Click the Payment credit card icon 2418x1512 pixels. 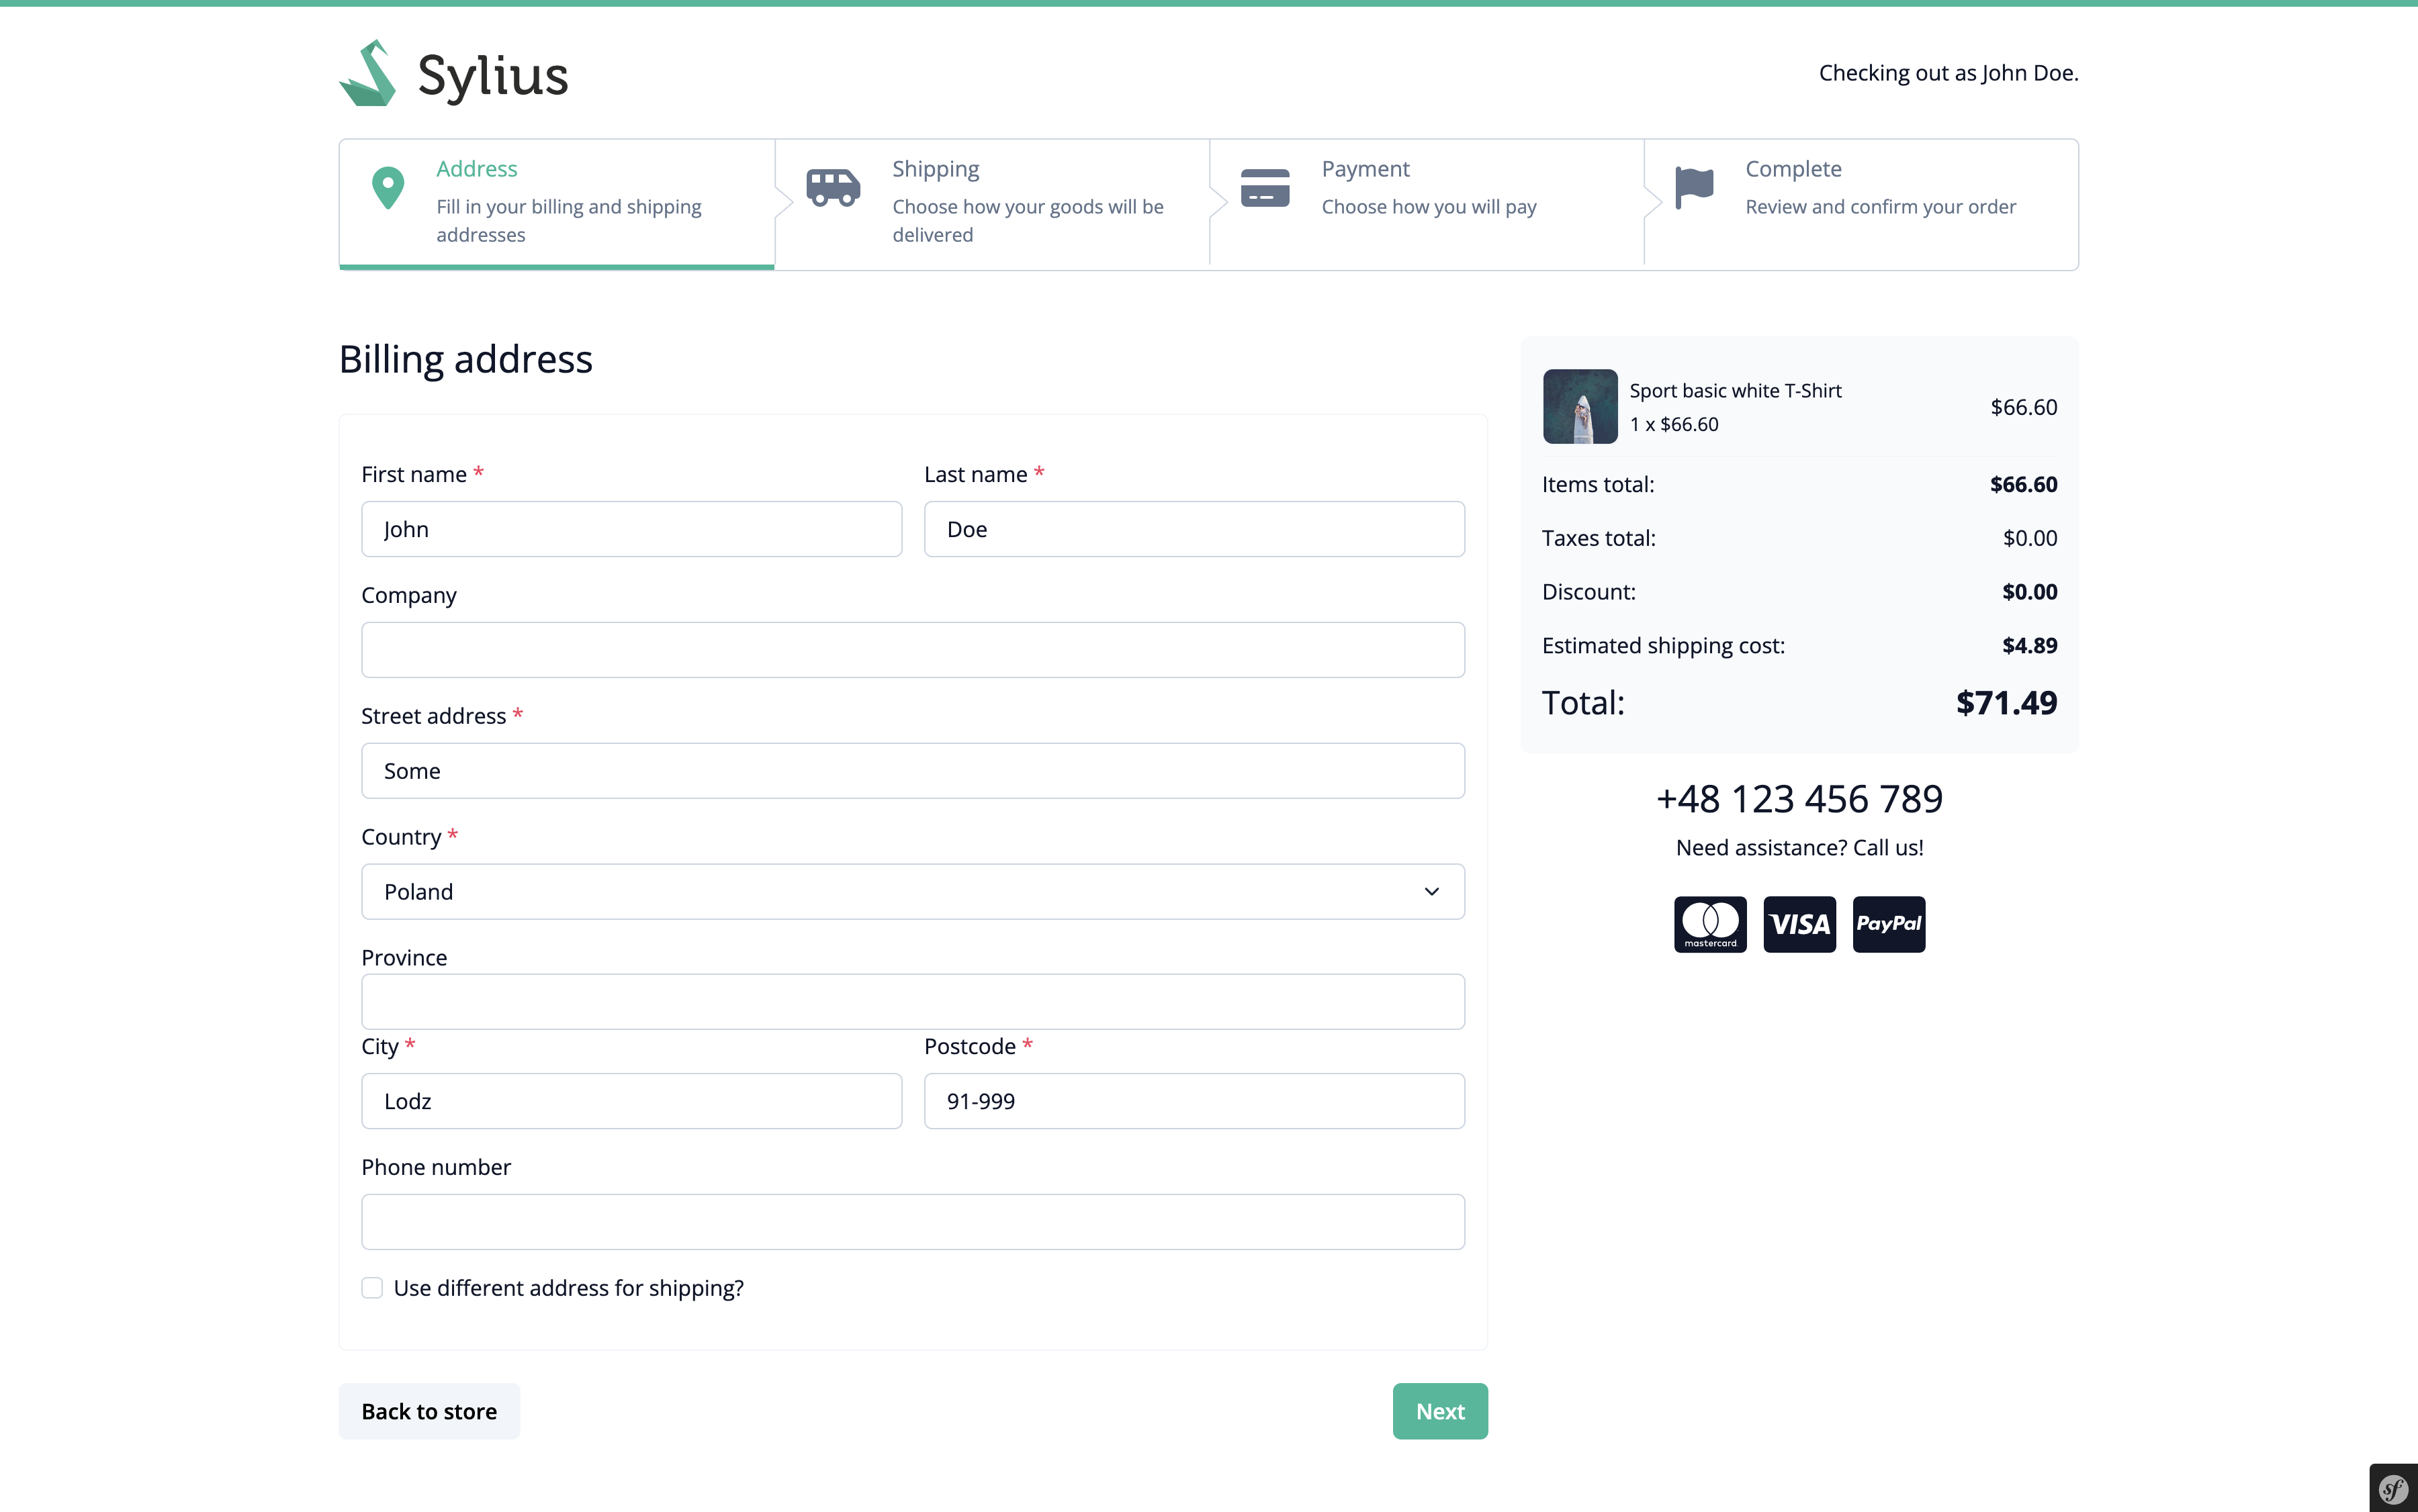pos(1265,187)
